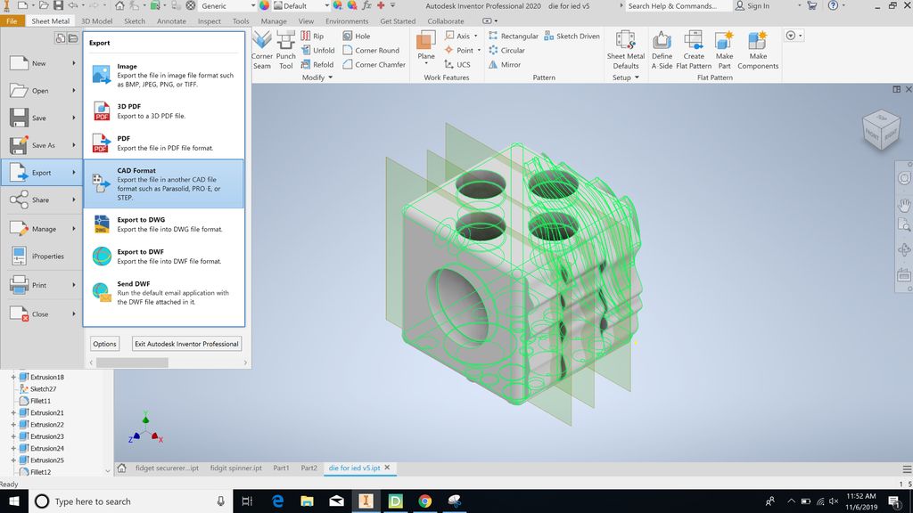Viewport: 913px width, 513px height.
Task: Open the New file submenu
Action: 42,63
